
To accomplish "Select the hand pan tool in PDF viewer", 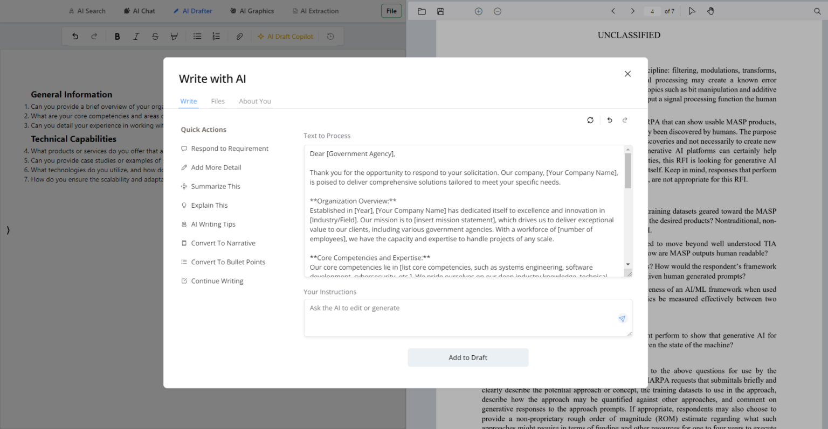I will pyautogui.click(x=710, y=11).
